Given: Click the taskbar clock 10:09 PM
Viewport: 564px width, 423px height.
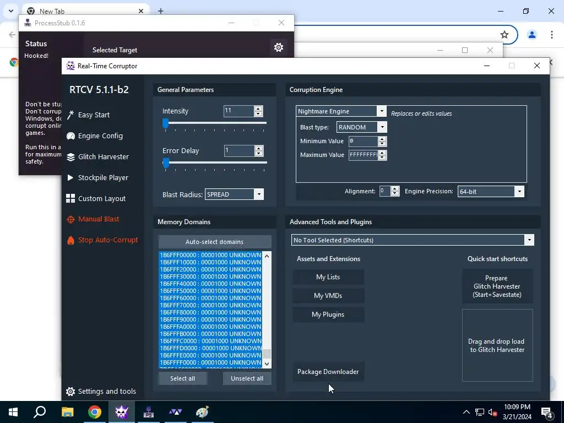Looking at the screenshot, I should click(517, 407).
